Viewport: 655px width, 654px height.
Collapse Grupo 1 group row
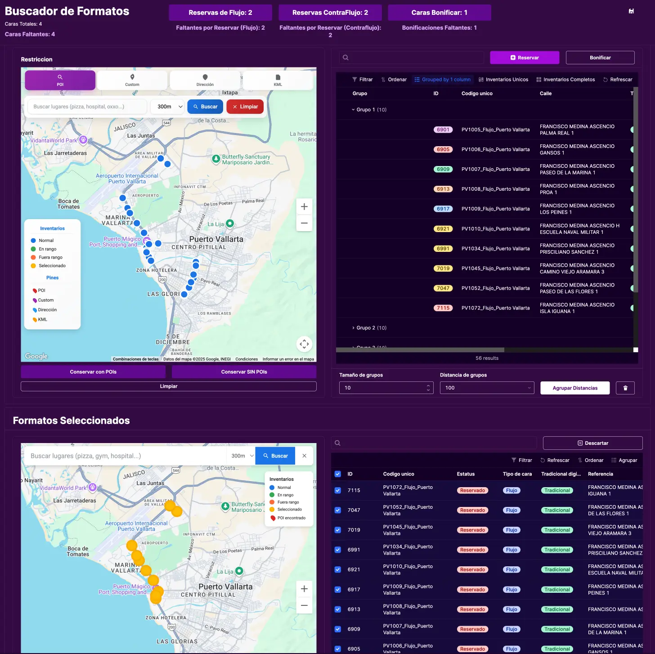pos(354,110)
